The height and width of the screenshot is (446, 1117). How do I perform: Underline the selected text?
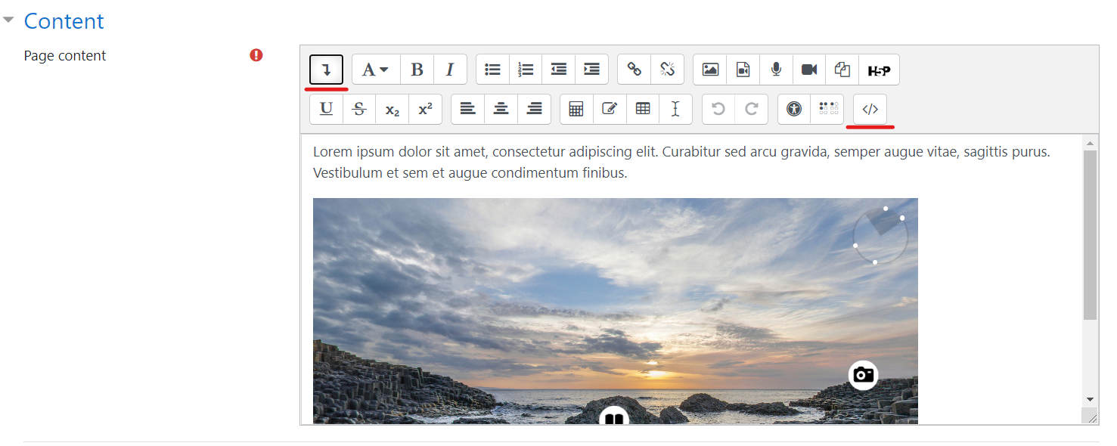[326, 109]
